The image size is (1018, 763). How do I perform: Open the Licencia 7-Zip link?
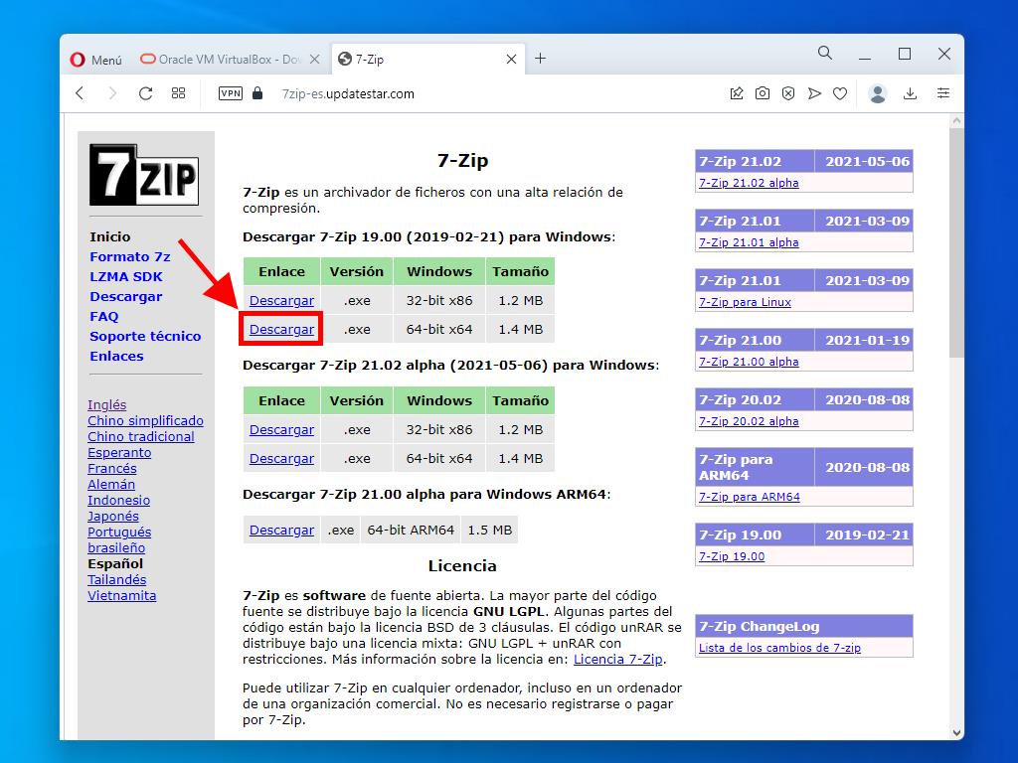[x=618, y=660]
